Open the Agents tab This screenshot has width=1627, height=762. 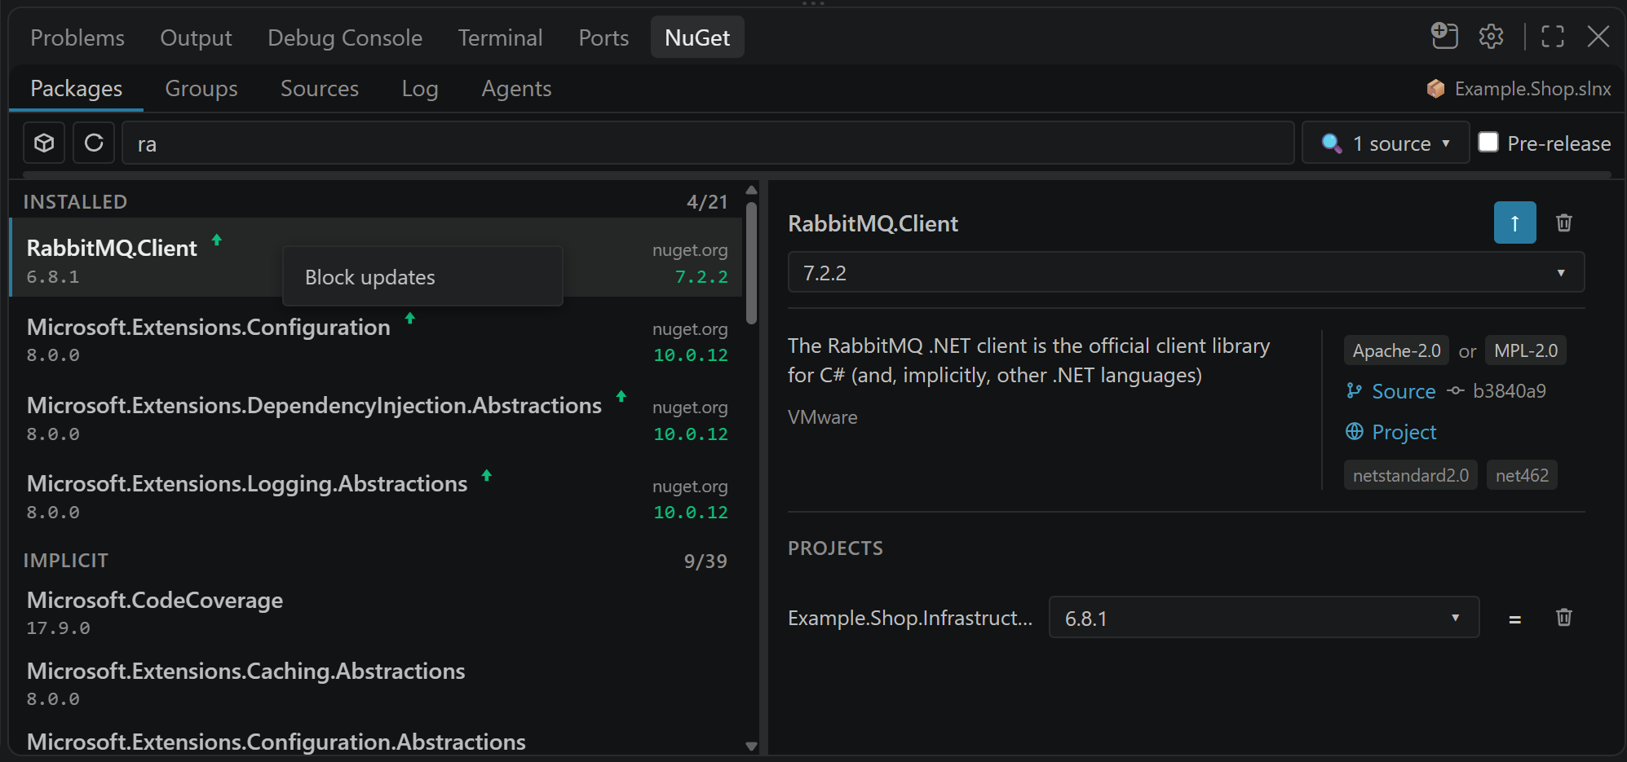pos(516,88)
